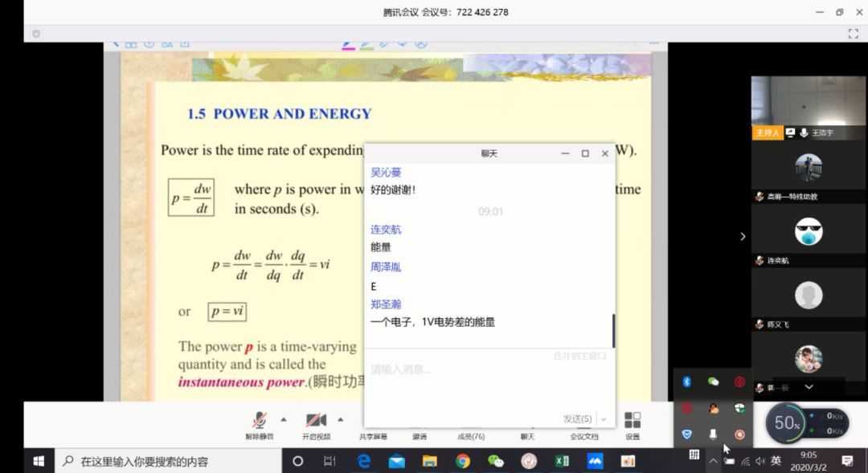Switch to Tencent Meeting taskbar icon
This screenshot has width=868, height=473.
click(x=595, y=461)
